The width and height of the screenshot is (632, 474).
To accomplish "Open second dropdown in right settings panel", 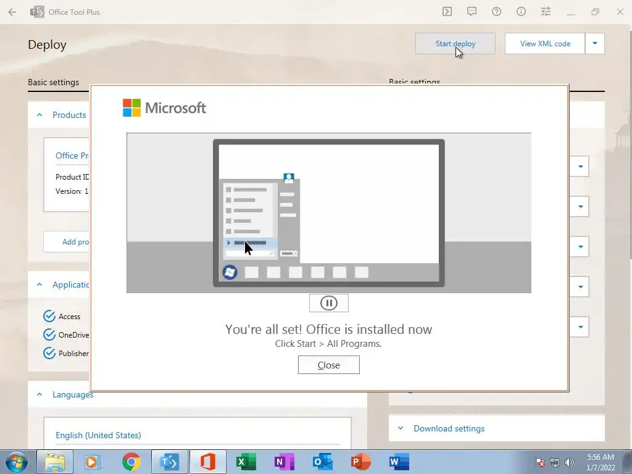I will (x=580, y=206).
